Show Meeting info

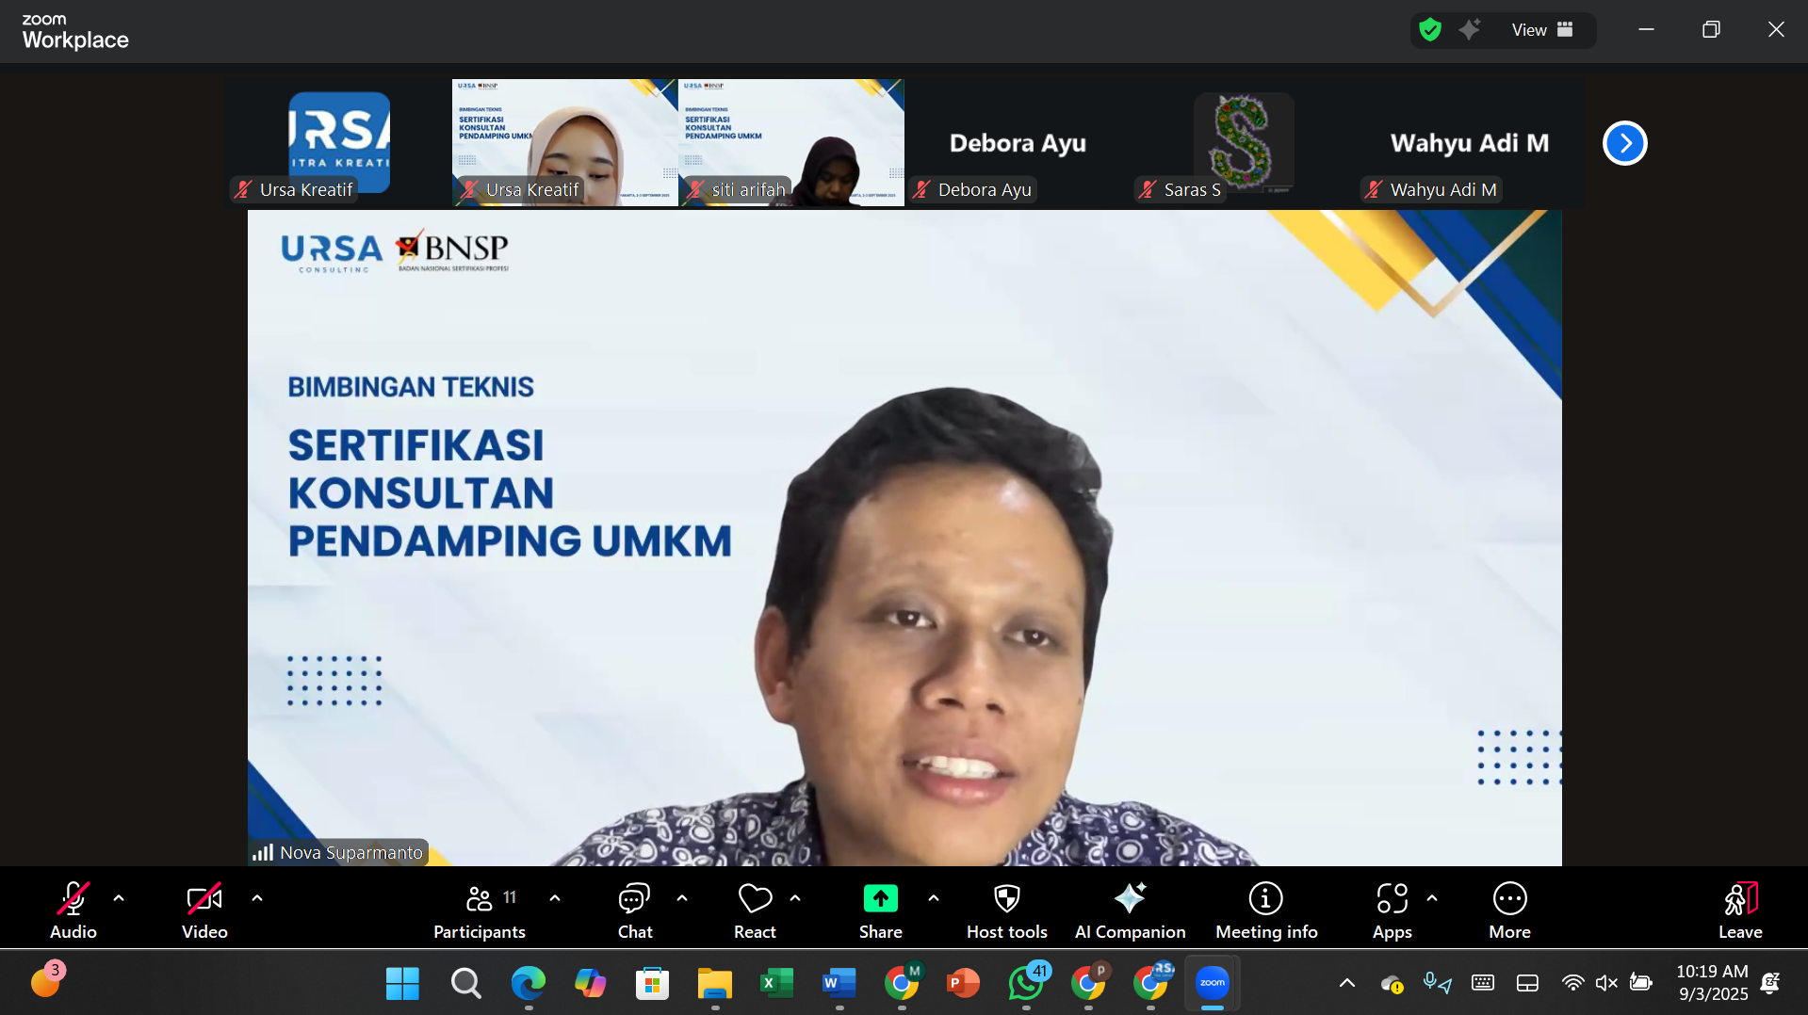pyautogui.click(x=1265, y=910)
